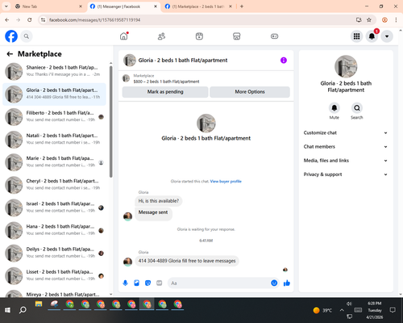The height and width of the screenshot is (323, 403).
Task: Open the Windows Start menu
Action: tap(7, 310)
